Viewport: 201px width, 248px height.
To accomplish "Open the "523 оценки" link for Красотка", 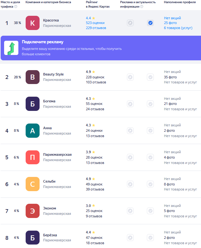I will click(95, 23).
